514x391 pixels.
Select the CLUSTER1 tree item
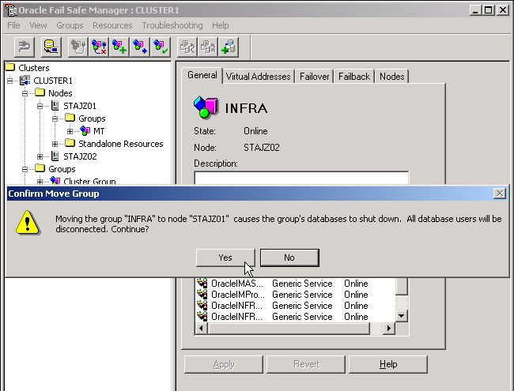point(53,81)
